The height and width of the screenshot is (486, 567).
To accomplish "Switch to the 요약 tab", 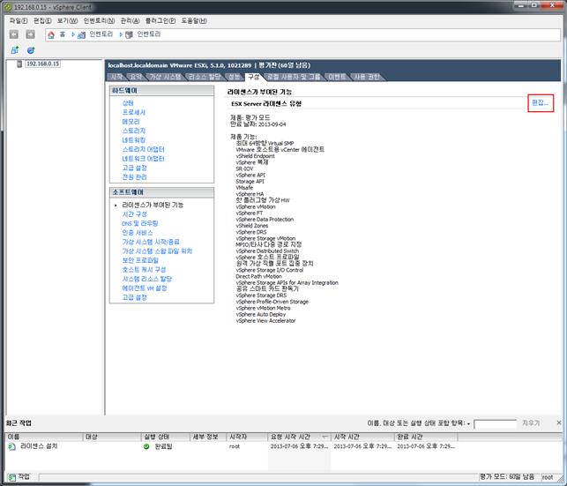I will tap(136, 77).
